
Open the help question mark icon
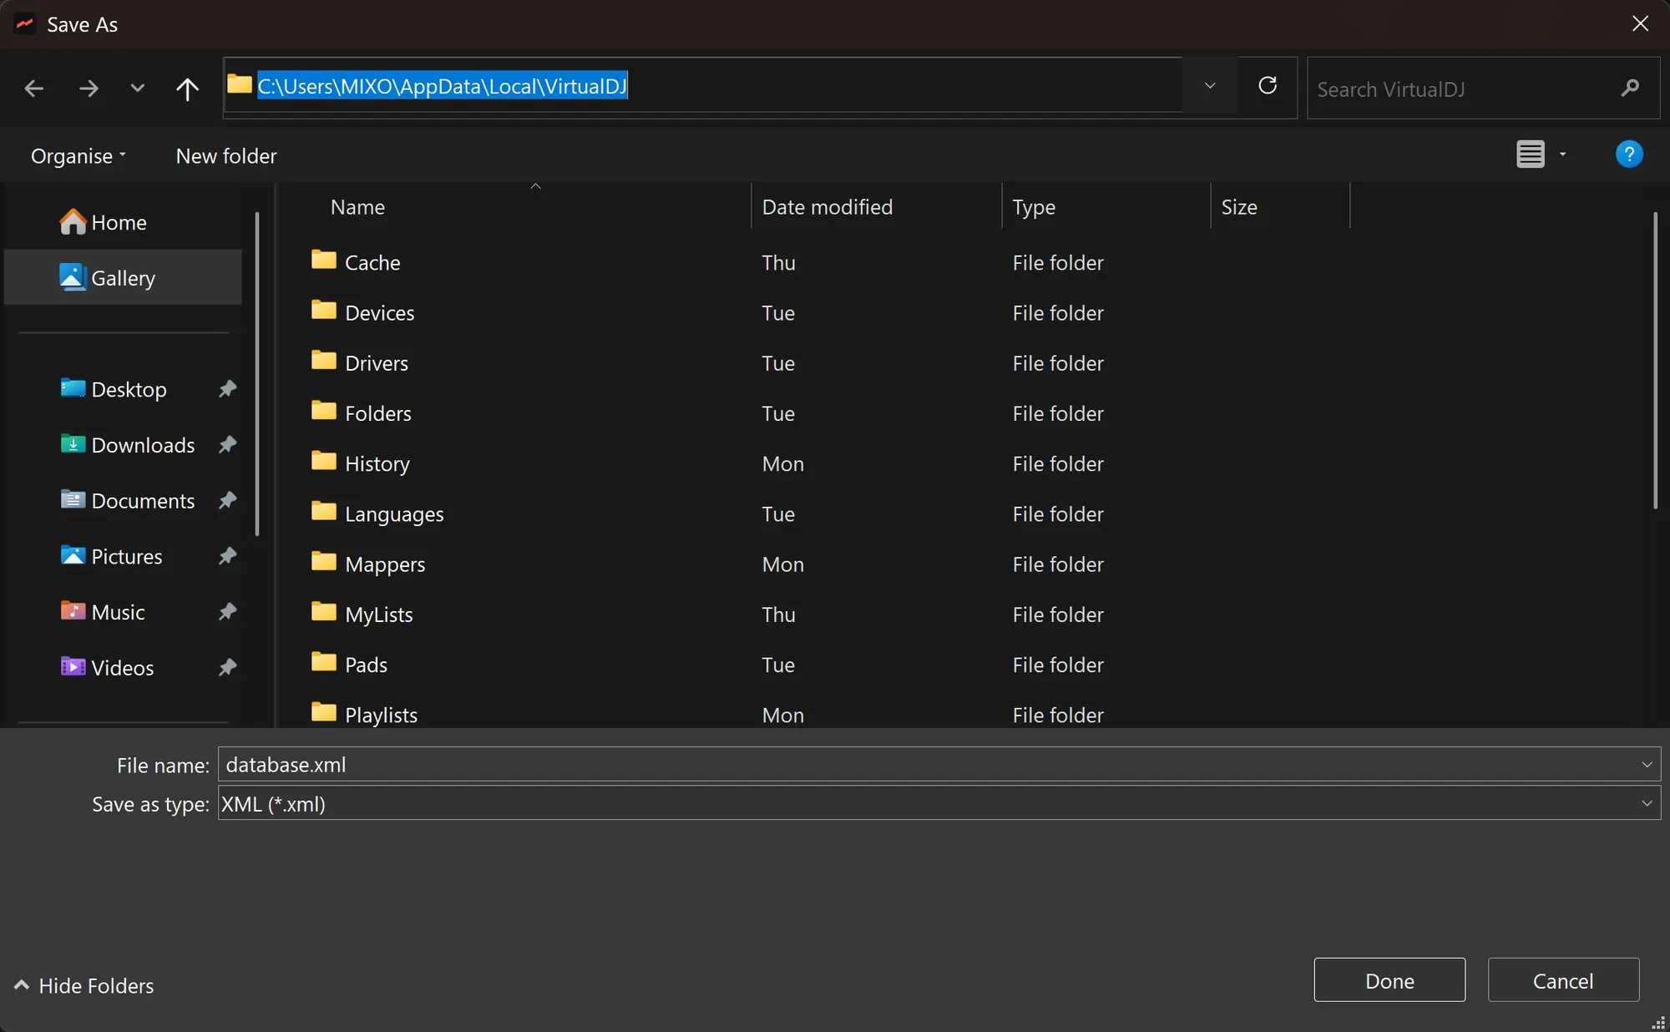[x=1628, y=154]
